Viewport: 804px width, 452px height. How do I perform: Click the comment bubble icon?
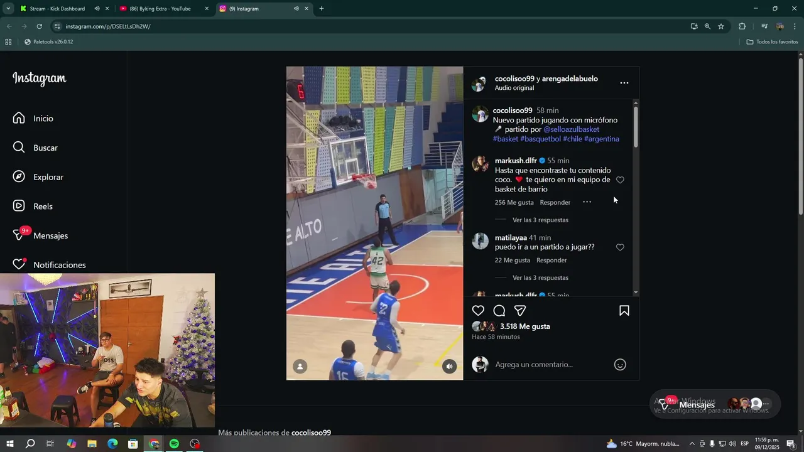pyautogui.click(x=499, y=311)
